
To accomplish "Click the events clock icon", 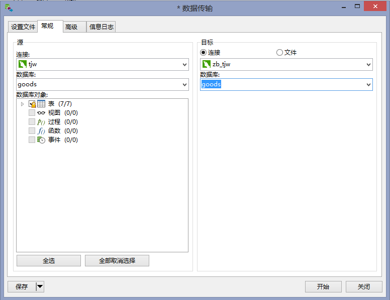I will tap(41, 140).
